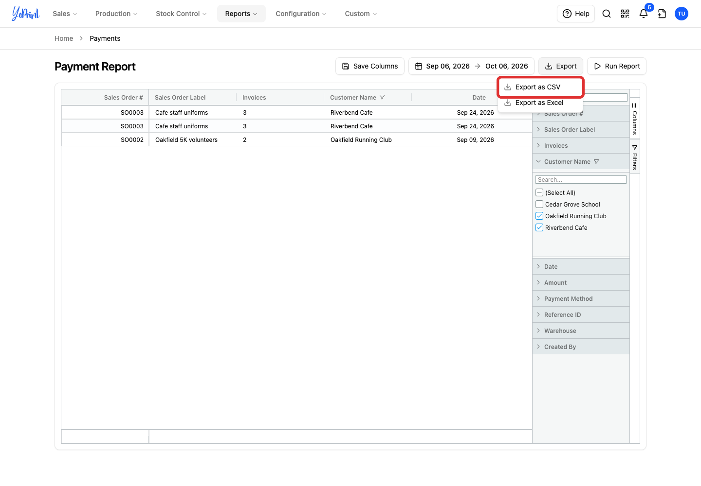The height and width of the screenshot is (486, 701).
Task: Click the Run Report button
Action: (x=617, y=66)
